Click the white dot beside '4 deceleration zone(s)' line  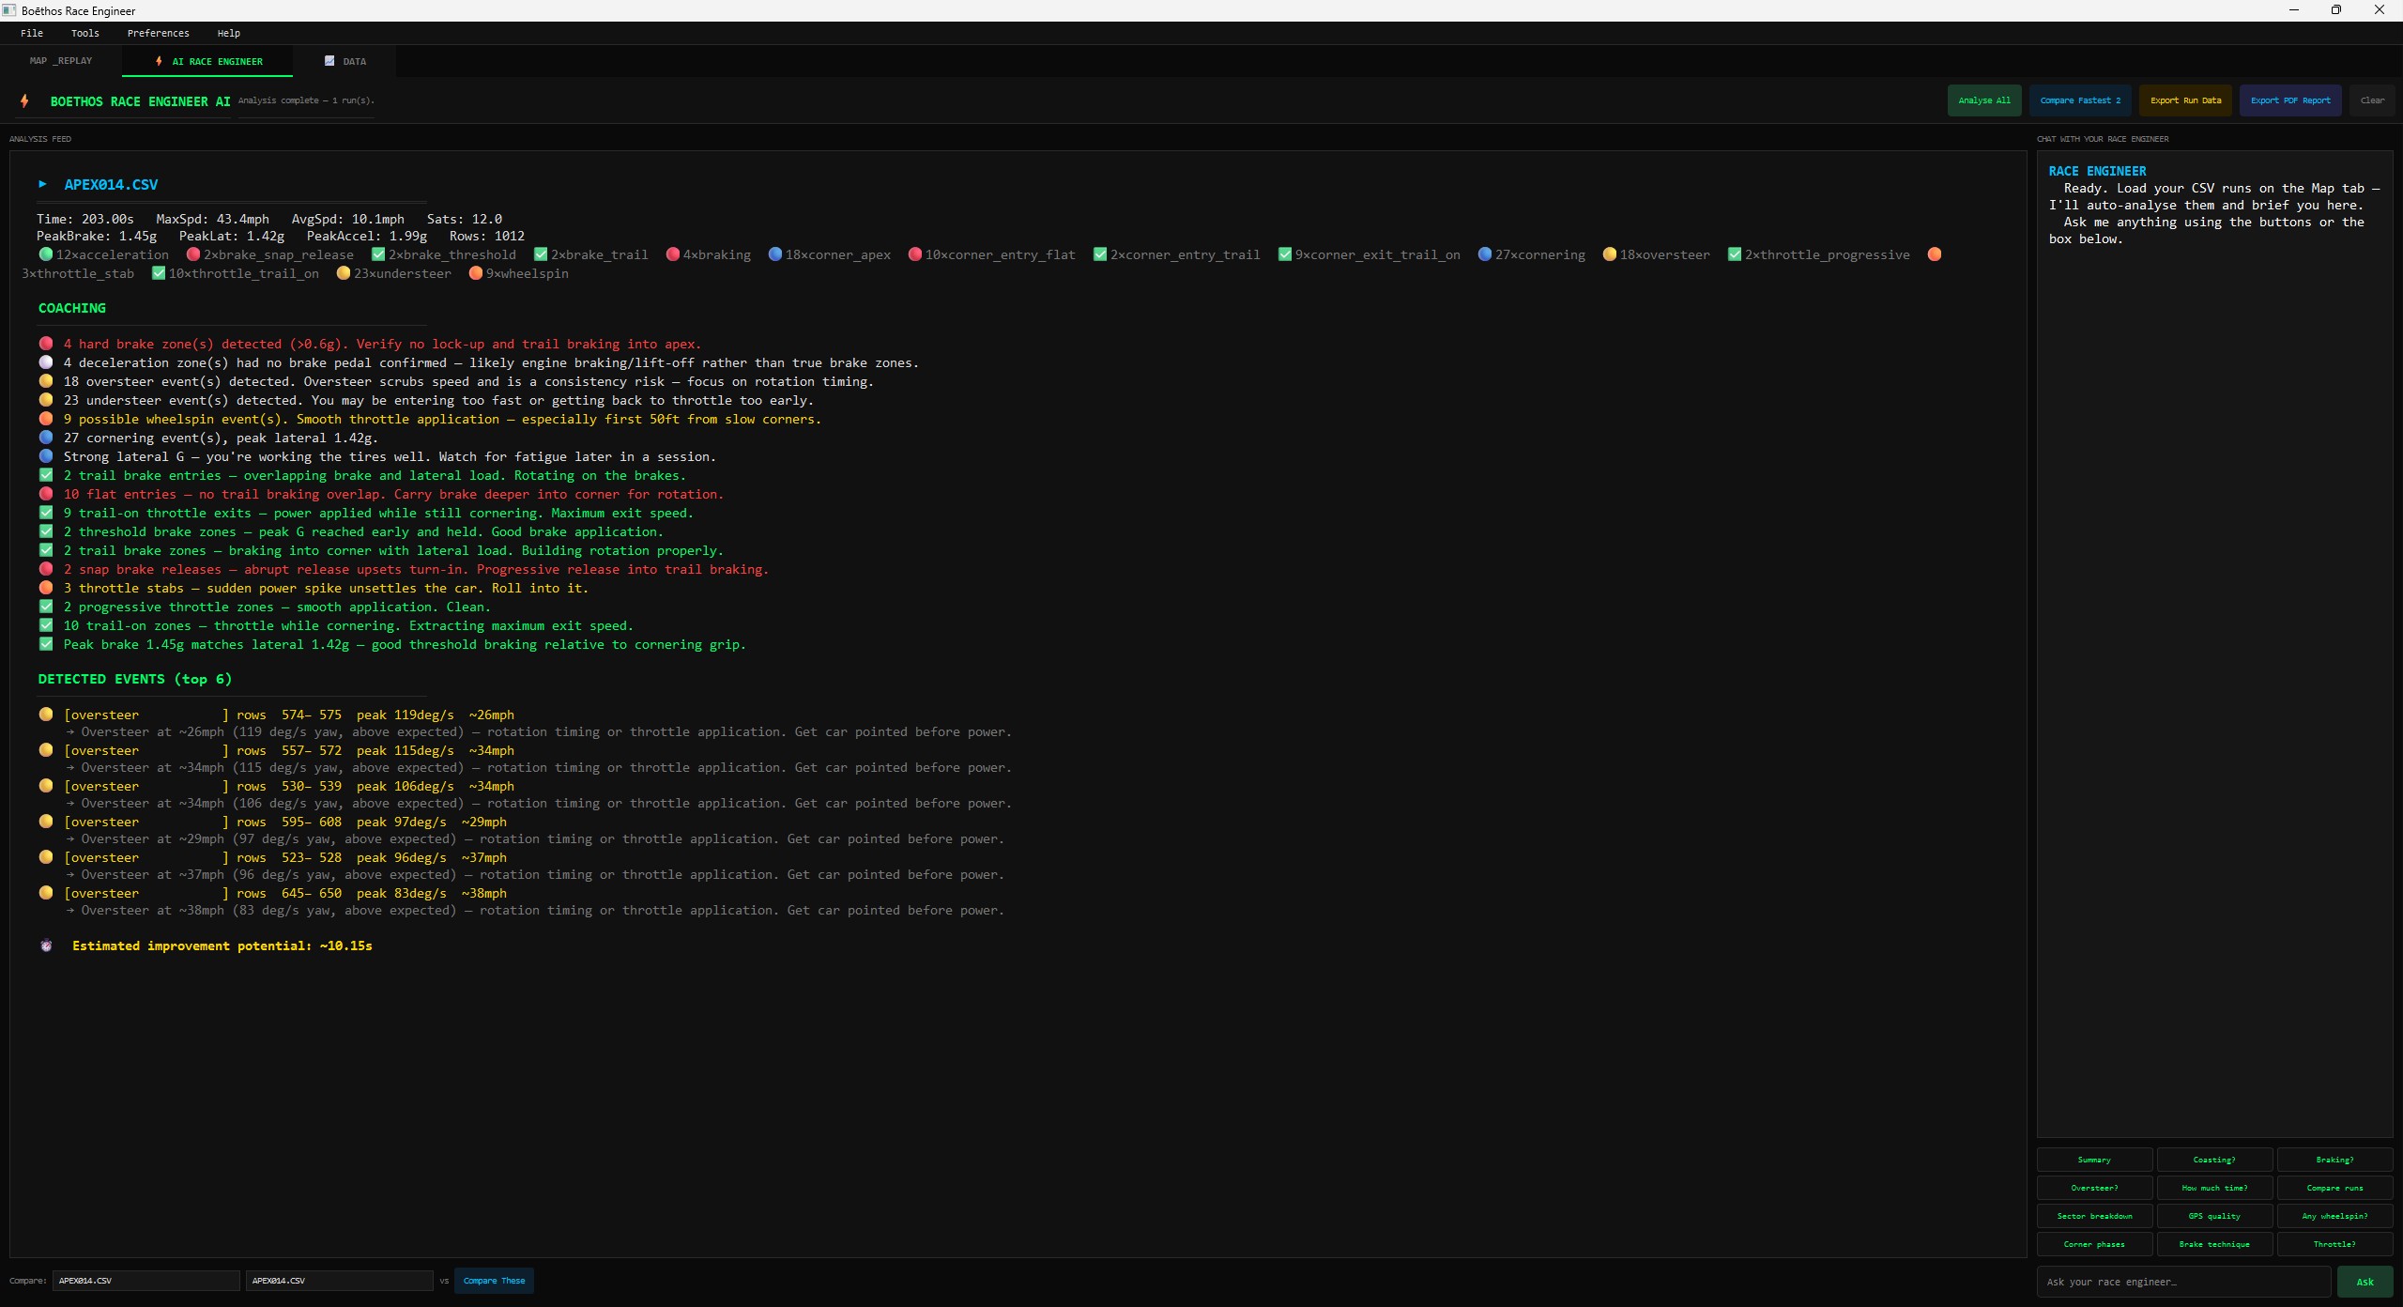[46, 362]
